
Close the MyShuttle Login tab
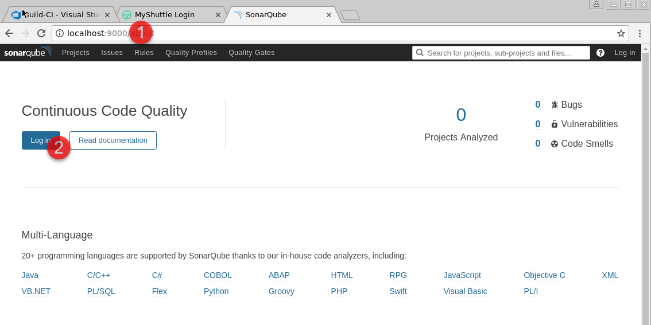click(218, 15)
